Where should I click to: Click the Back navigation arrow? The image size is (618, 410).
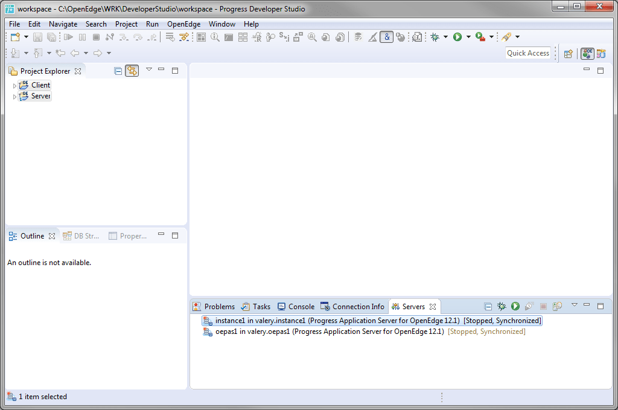[x=75, y=53]
